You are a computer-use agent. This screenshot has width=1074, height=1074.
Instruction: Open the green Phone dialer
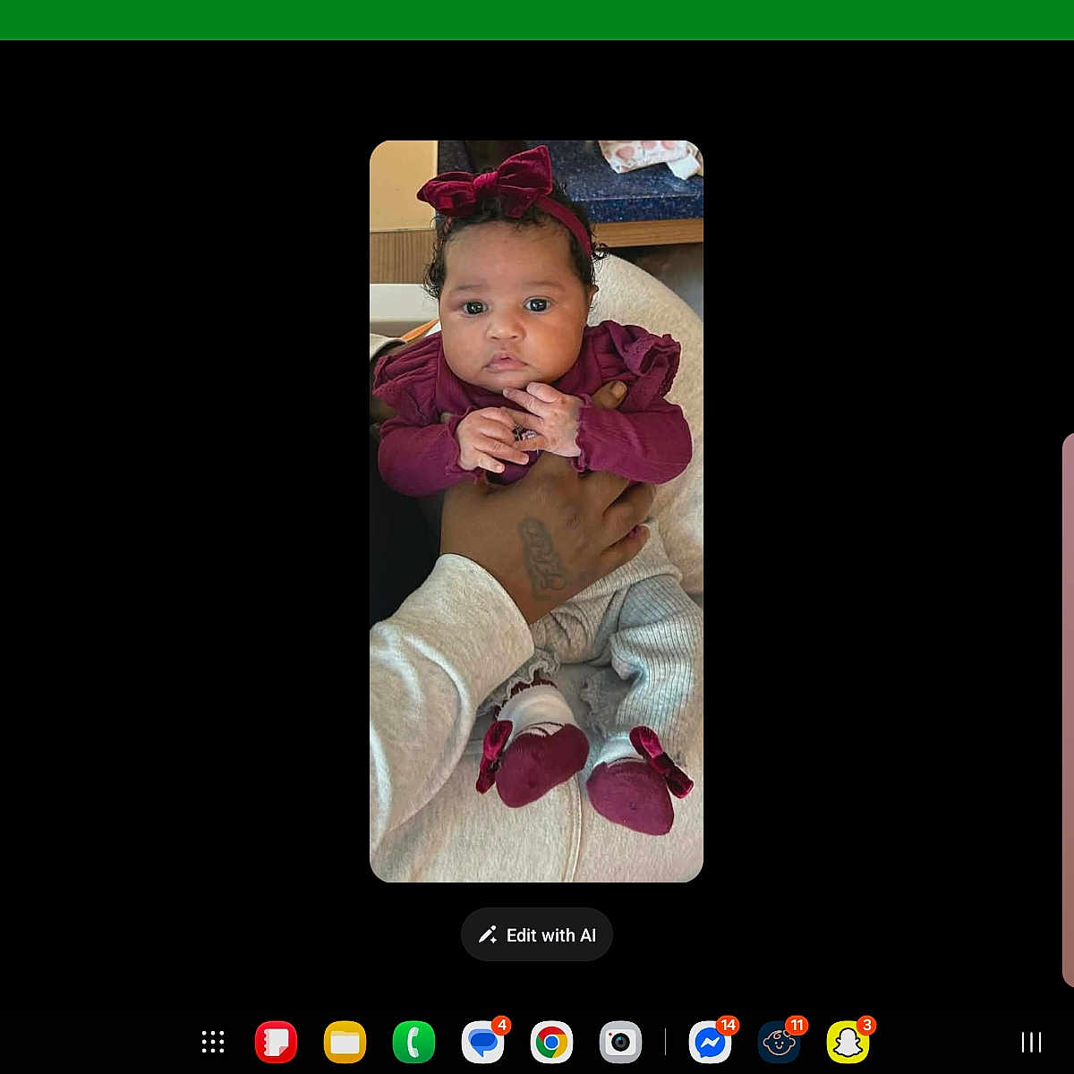coord(413,1042)
